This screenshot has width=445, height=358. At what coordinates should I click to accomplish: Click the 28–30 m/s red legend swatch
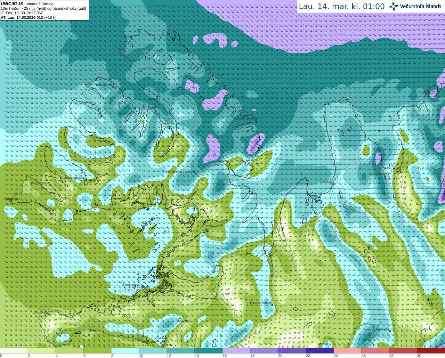pos(403,351)
